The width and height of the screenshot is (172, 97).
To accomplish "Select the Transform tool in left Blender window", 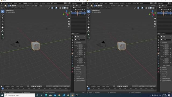I will 2,27.
